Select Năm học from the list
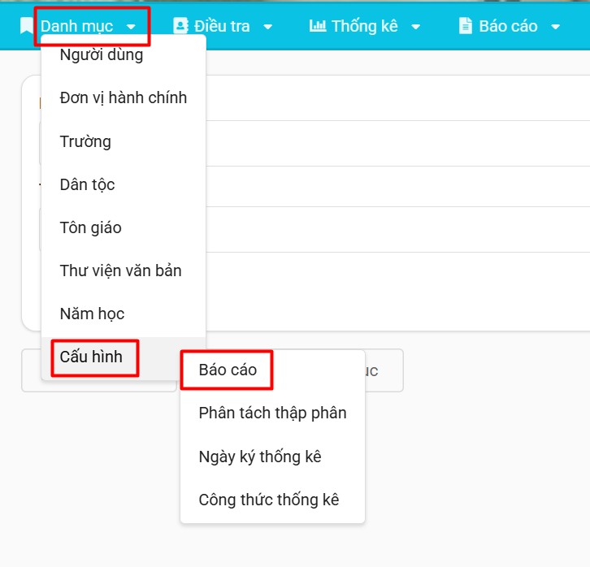The height and width of the screenshot is (567, 590). click(92, 314)
